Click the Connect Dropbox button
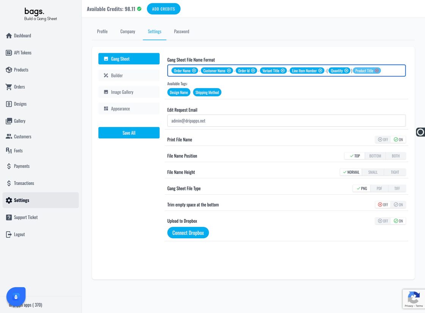 click(x=188, y=233)
